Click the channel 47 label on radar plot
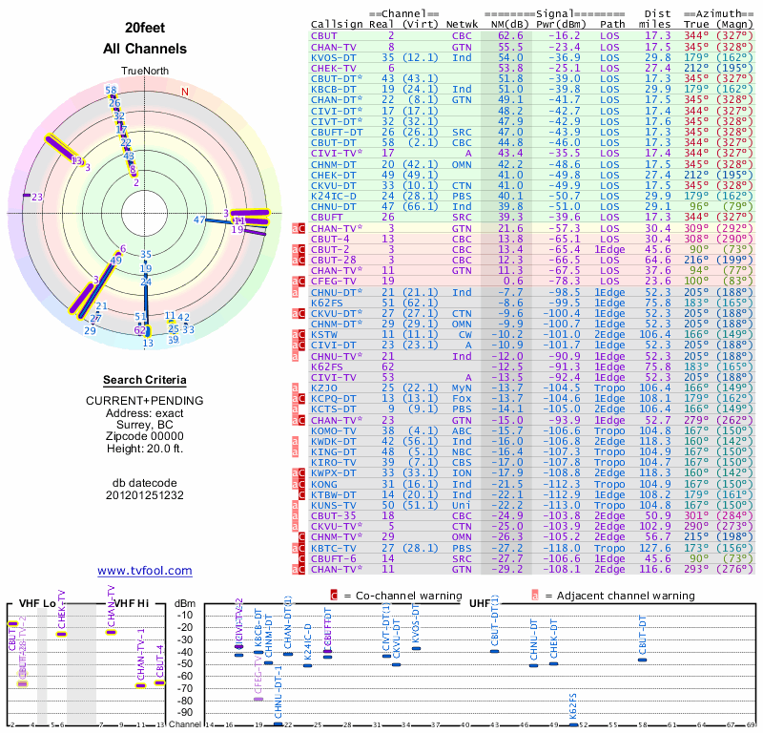Viewport: 763px width, 733px height. pyautogui.click(x=199, y=220)
